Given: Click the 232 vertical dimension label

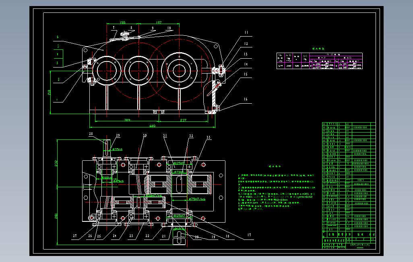Looking at the screenshot, I should 56,164.
